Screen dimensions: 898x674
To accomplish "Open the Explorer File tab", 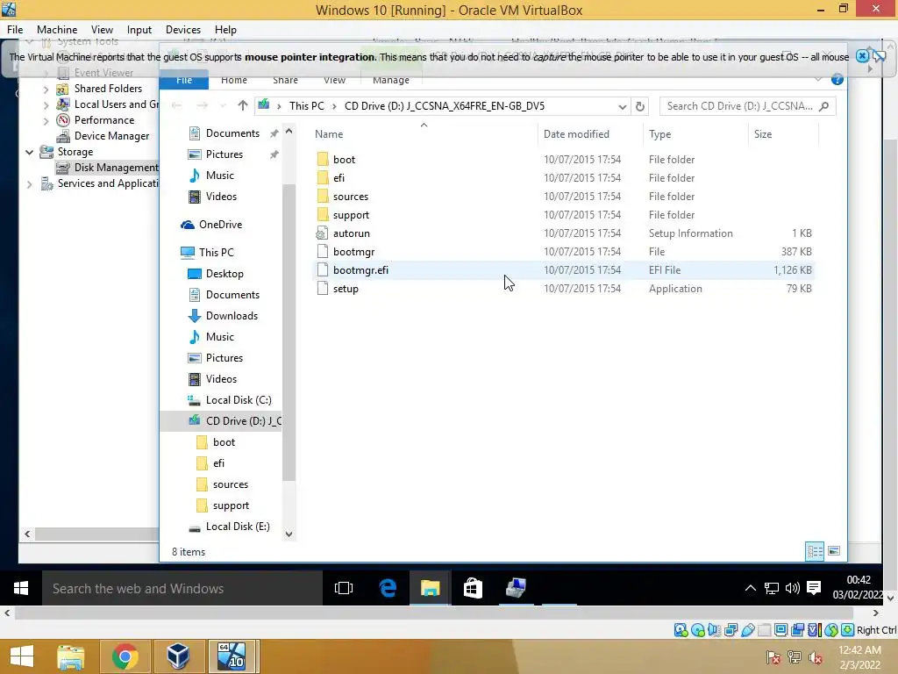I will (184, 80).
